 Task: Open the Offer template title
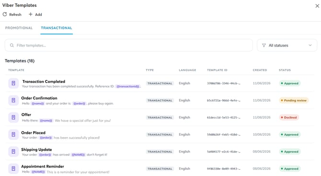pyautogui.click(x=26, y=115)
